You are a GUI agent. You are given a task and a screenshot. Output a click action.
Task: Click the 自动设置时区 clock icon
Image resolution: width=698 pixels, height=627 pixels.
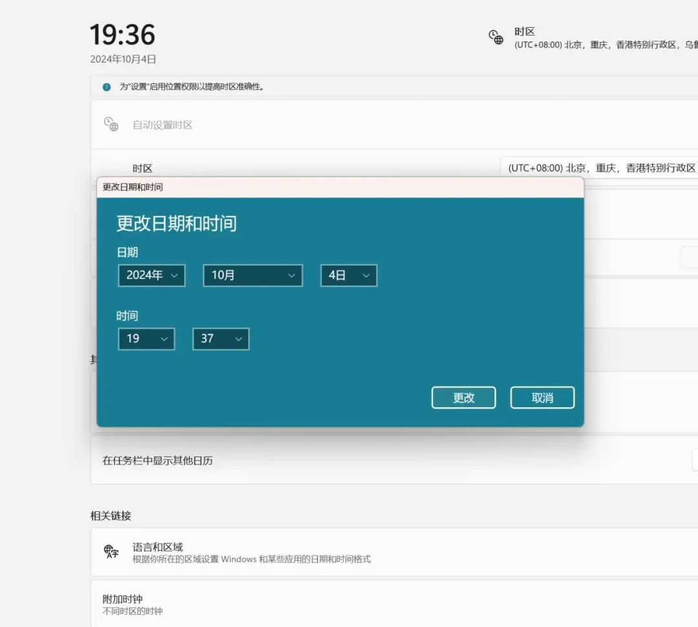(111, 124)
